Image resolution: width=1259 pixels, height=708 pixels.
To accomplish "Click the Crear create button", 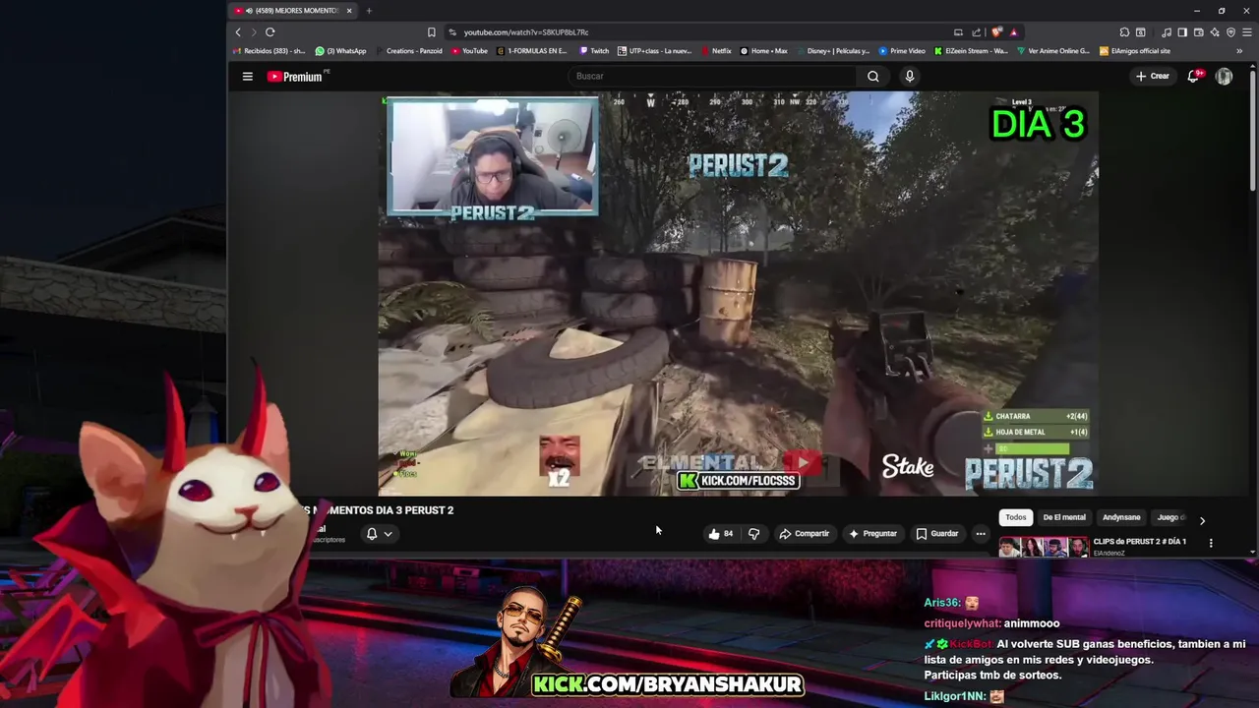I will pos(1152,76).
